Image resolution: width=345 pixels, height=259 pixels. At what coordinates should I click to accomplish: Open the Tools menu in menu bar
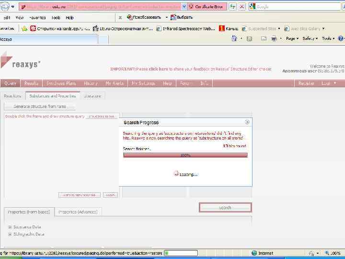point(56,18)
